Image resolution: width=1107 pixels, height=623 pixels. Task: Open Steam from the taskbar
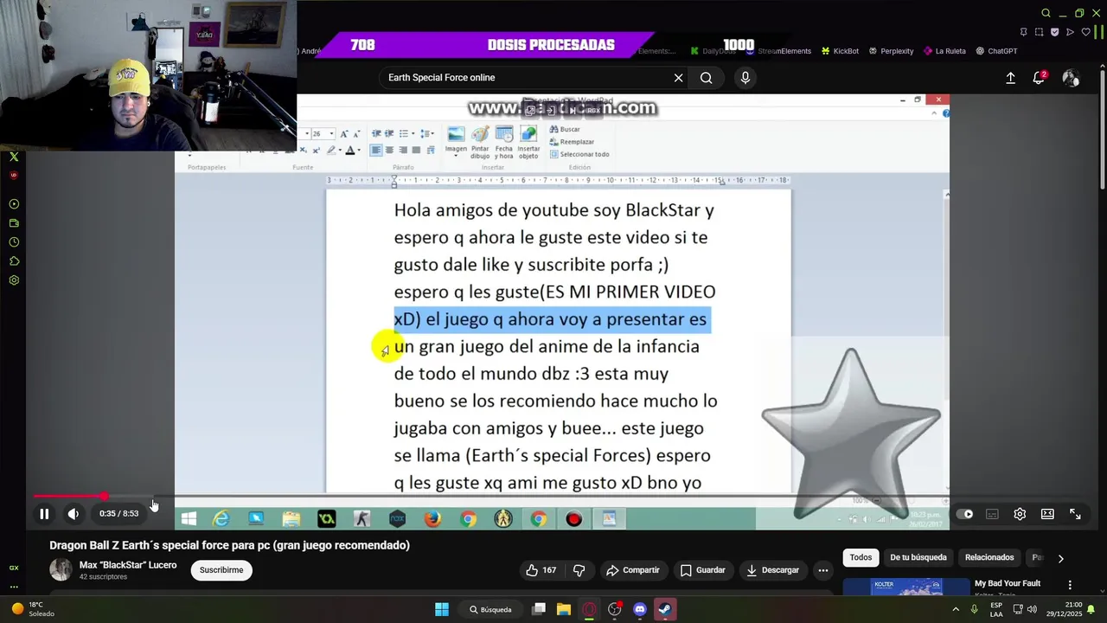tap(664, 609)
